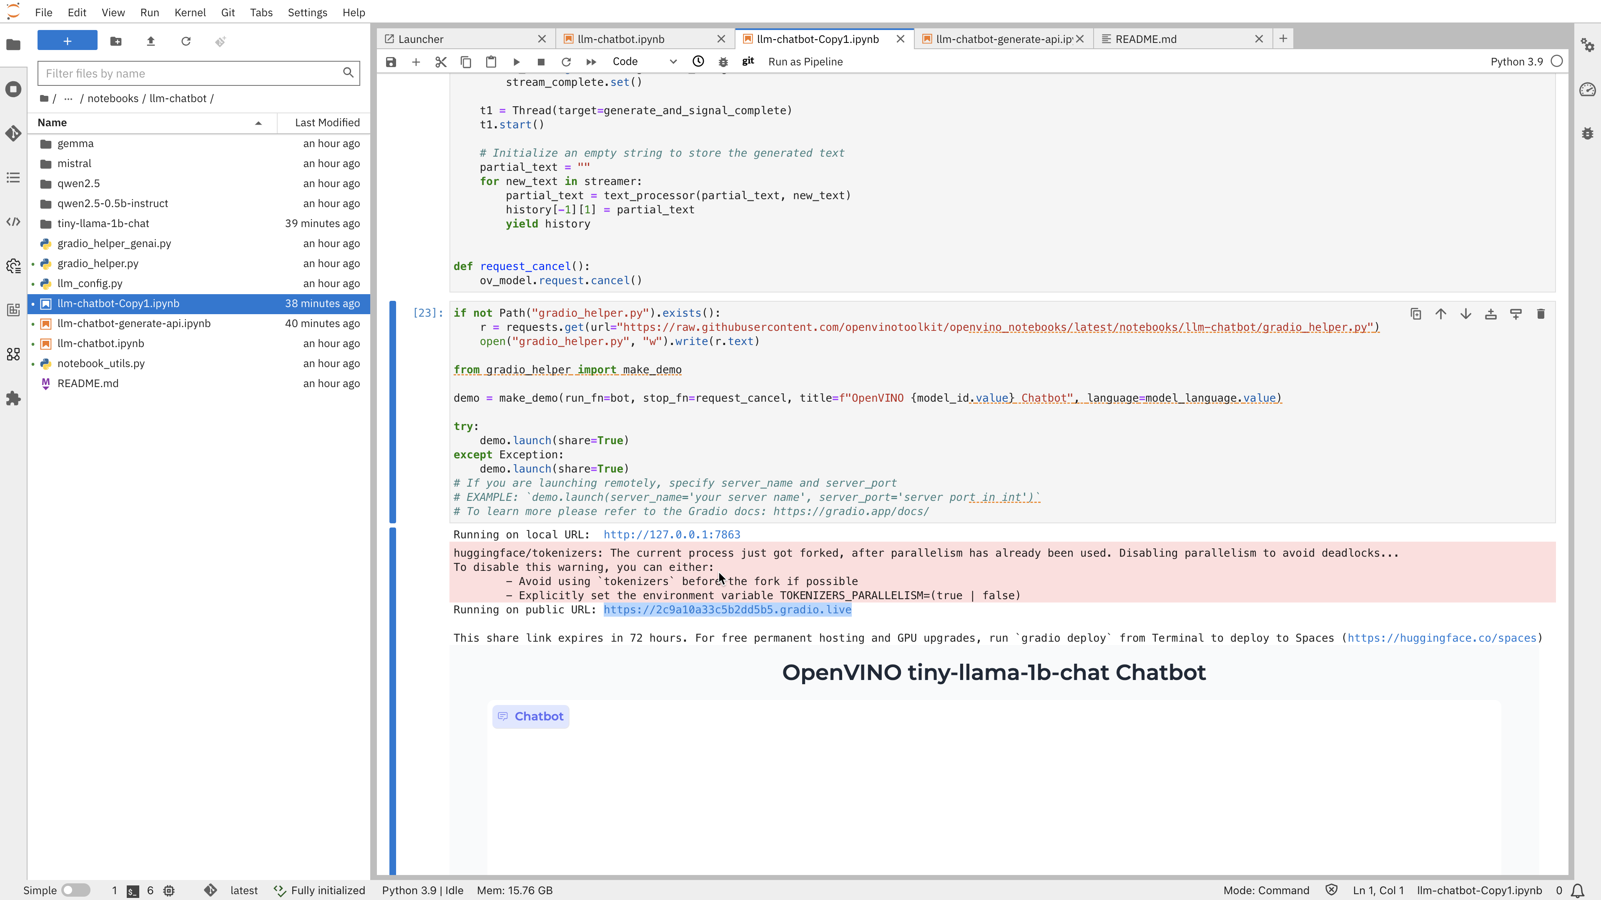Open the gradio.live public URL link
Screen dimensions: 1601x900
727,609
